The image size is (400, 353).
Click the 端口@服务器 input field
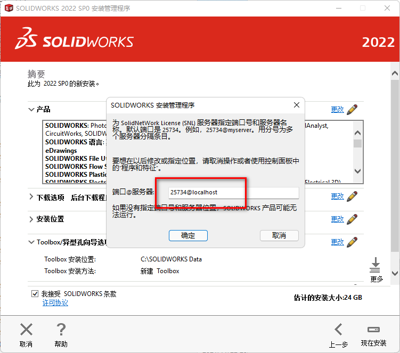pos(233,192)
